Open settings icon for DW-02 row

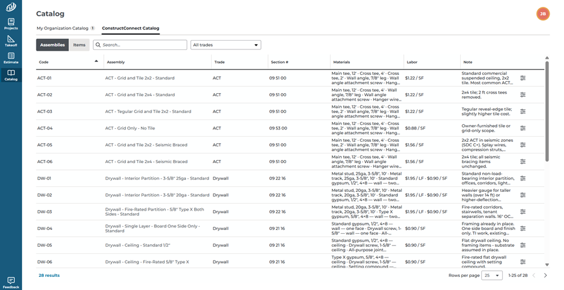click(523, 195)
